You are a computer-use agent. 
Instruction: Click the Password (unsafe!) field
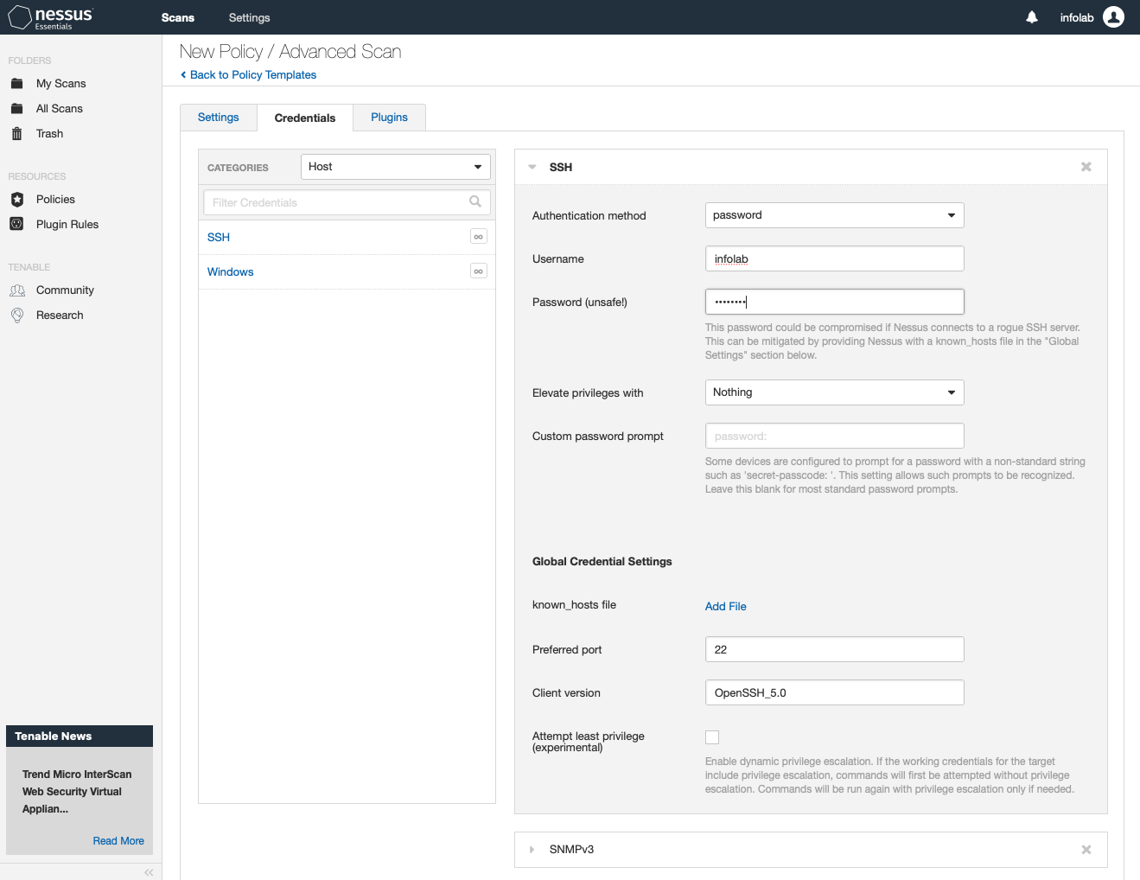[x=835, y=302]
